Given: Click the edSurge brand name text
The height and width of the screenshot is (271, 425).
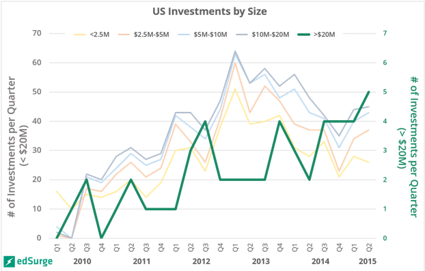Looking at the screenshot, I should [x=35, y=261].
